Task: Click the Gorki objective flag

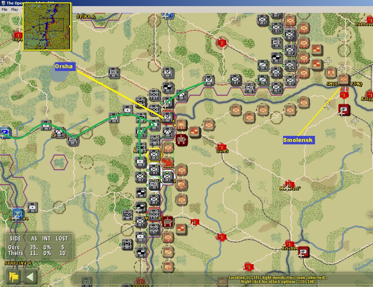Action: 222,147
